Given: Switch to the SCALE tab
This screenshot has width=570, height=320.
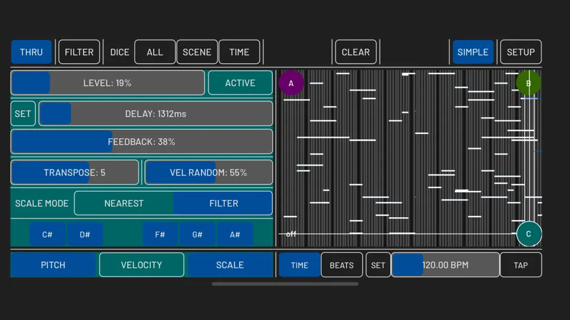Looking at the screenshot, I should click(x=230, y=265).
